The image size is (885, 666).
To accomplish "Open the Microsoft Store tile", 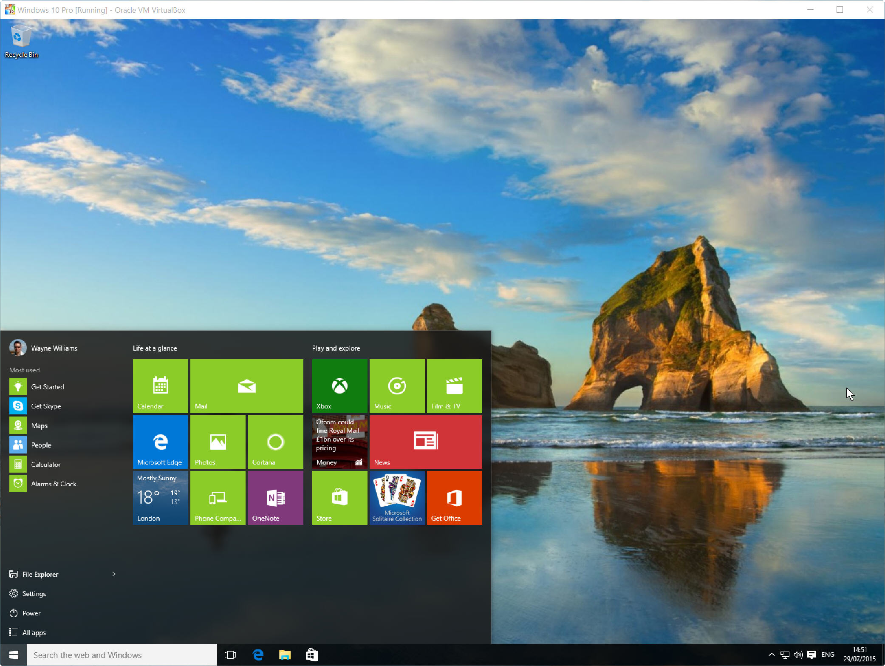I will point(339,497).
